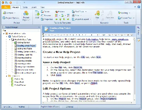This screenshot has width=142, height=110.
Task: Click the Delete topic button
Action: (45, 12)
